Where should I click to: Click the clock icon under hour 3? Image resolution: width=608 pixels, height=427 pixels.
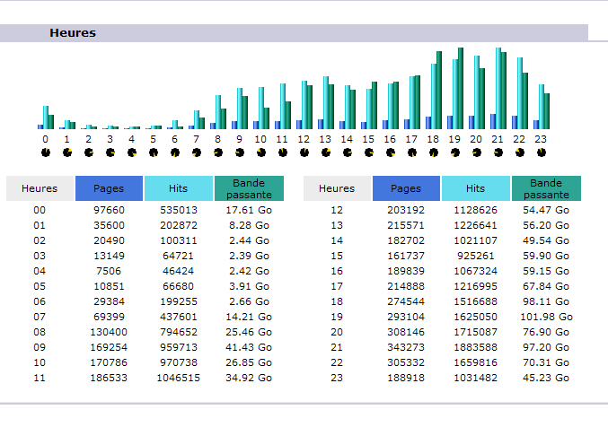pyautogui.click(x=110, y=152)
